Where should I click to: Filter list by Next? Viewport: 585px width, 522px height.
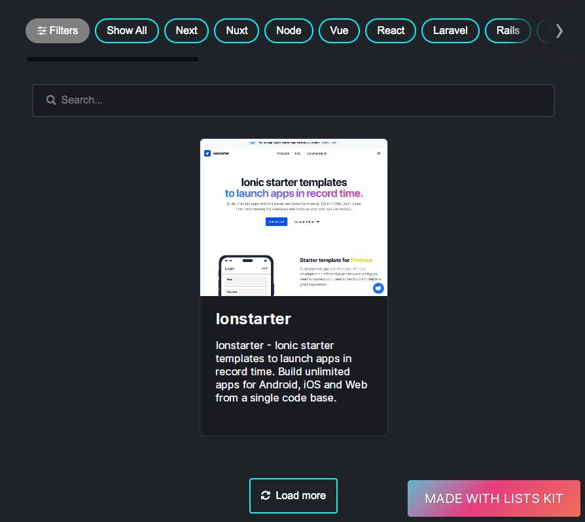[x=186, y=31]
